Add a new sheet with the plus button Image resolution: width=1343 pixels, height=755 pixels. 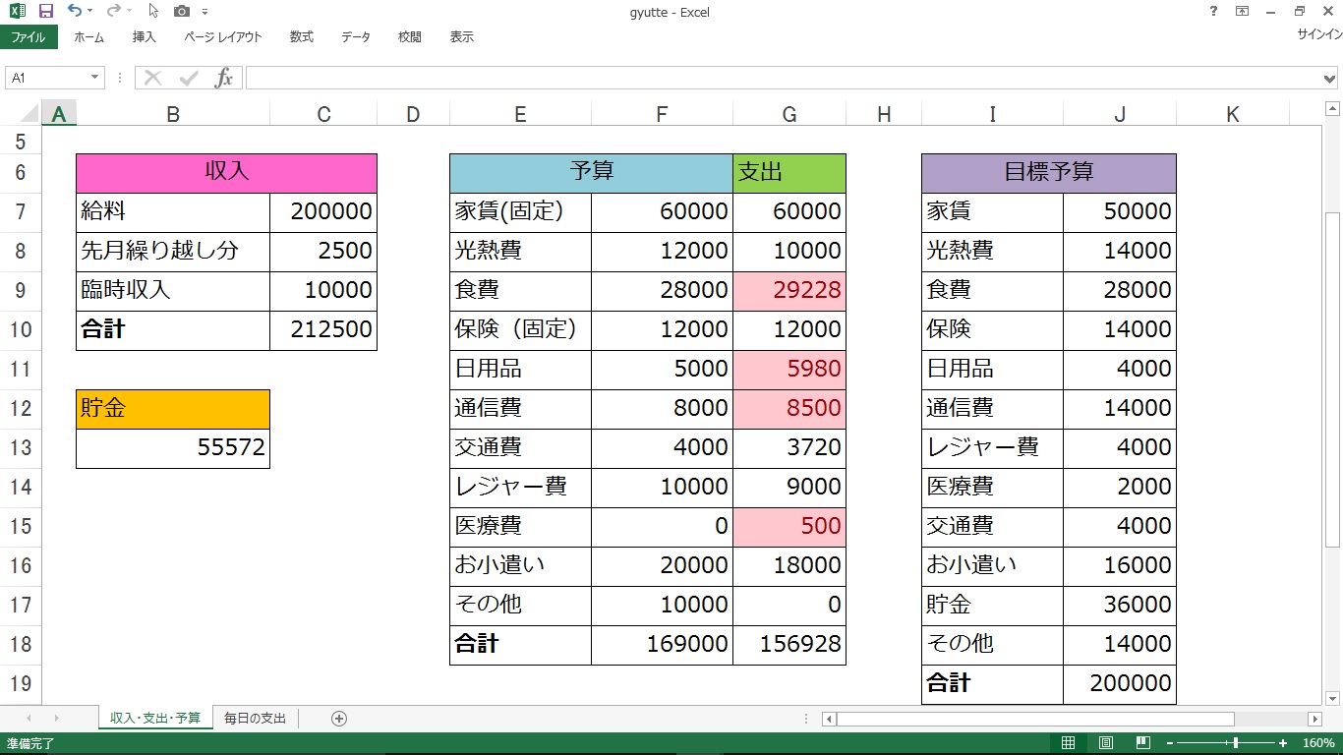[x=338, y=719]
